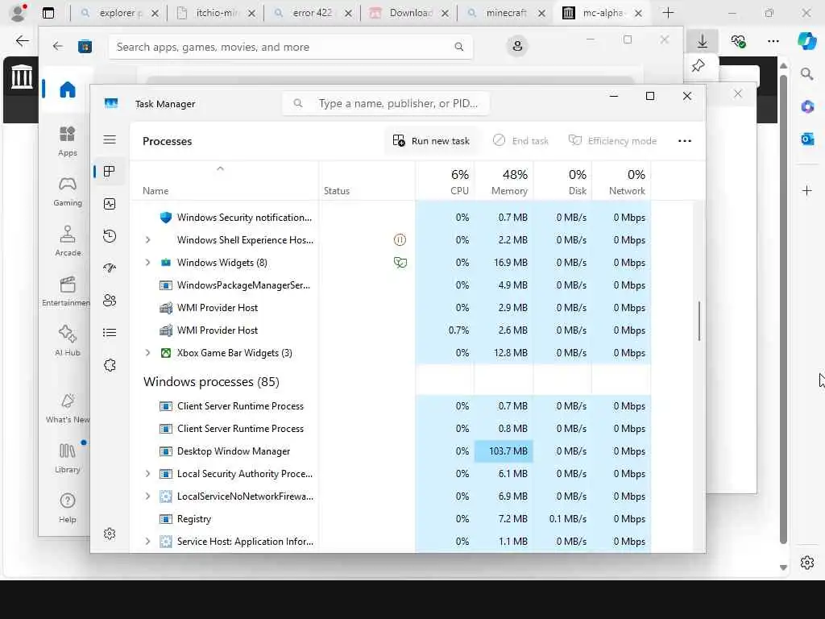
Task: Switch to error 422 browser tab
Action: pyautogui.click(x=313, y=13)
